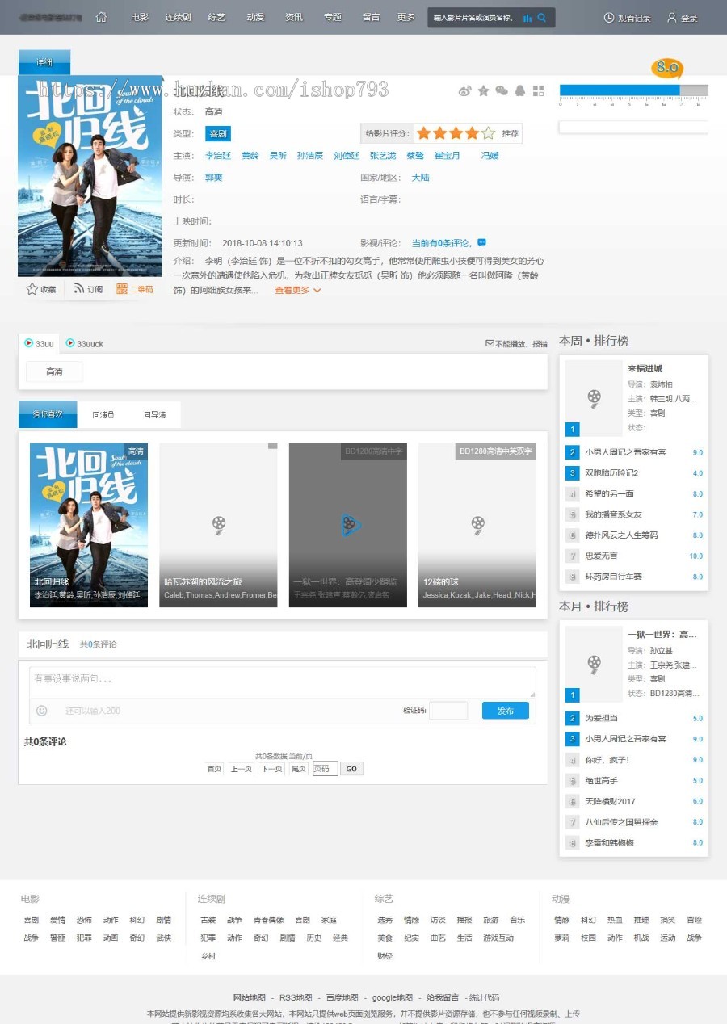Screen dimensions: 727x1024
Task: Click the 验证码 captcha input
Action: pyautogui.click(x=448, y=711)
